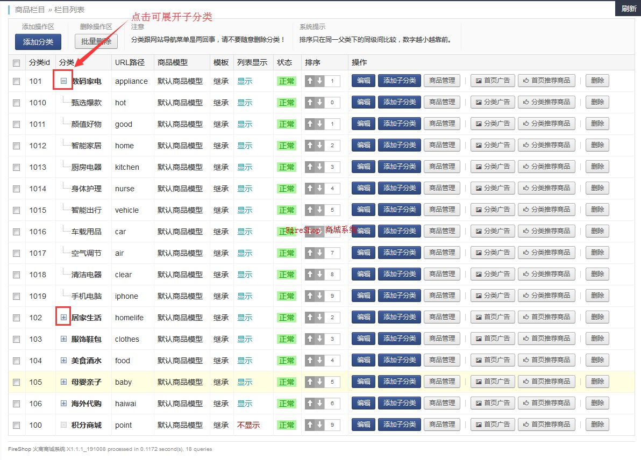The width and height of the screenshot is (641, 460).
Task: Check the box for category 1013
Action: (x=16, y=168)
